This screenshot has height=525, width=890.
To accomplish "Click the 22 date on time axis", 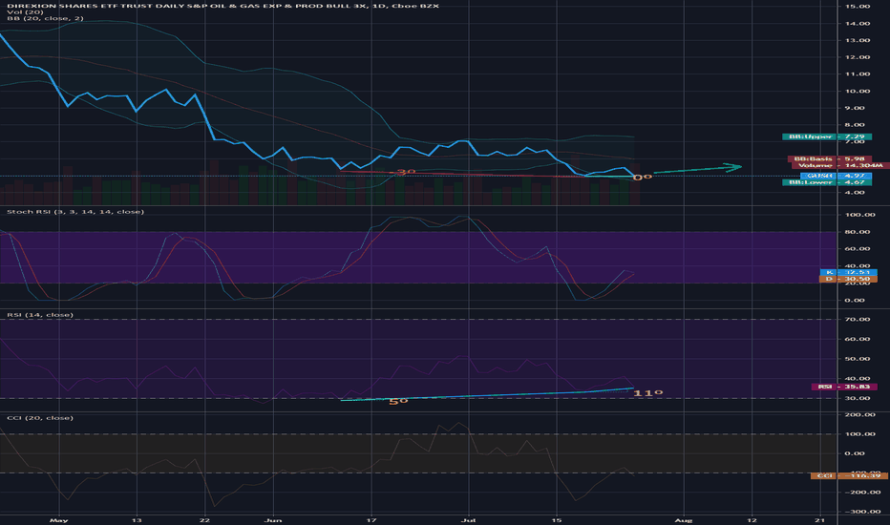I will (205, 520).
